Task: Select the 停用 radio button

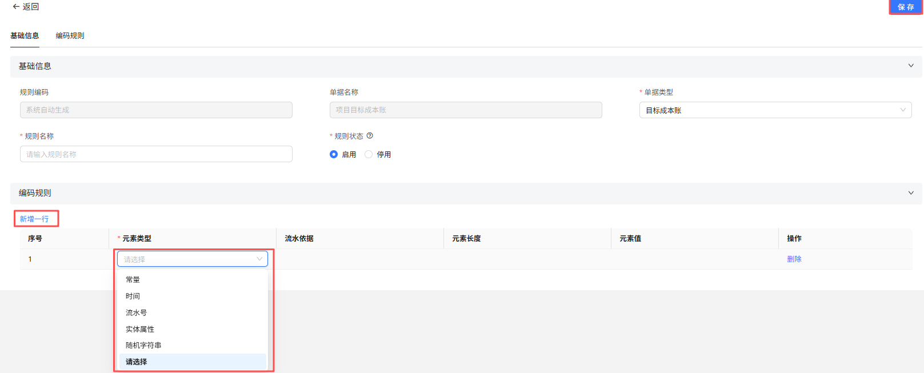Action: coord(369,154)
